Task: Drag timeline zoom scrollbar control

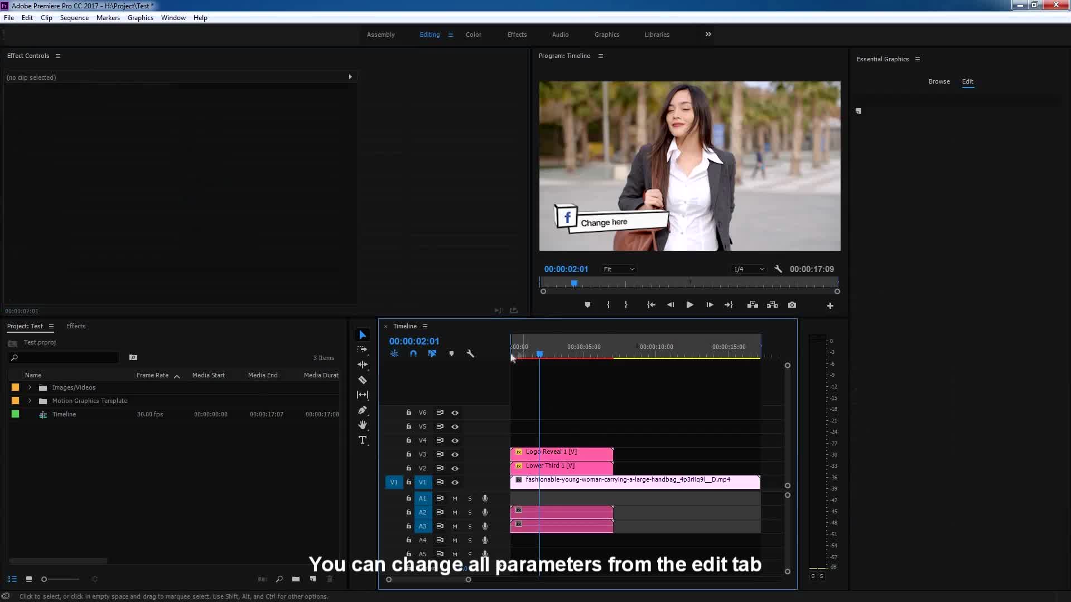Action: tap(428, 580)
